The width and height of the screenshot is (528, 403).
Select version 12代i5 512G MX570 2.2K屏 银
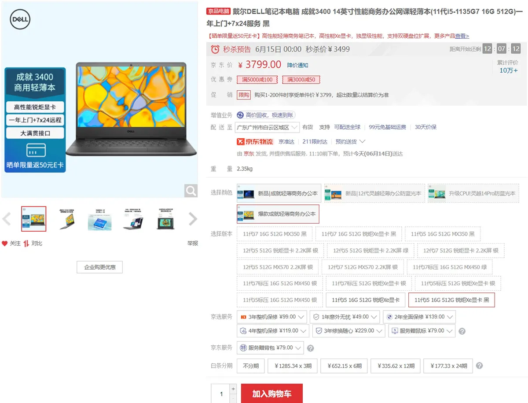tap(278, 267)
